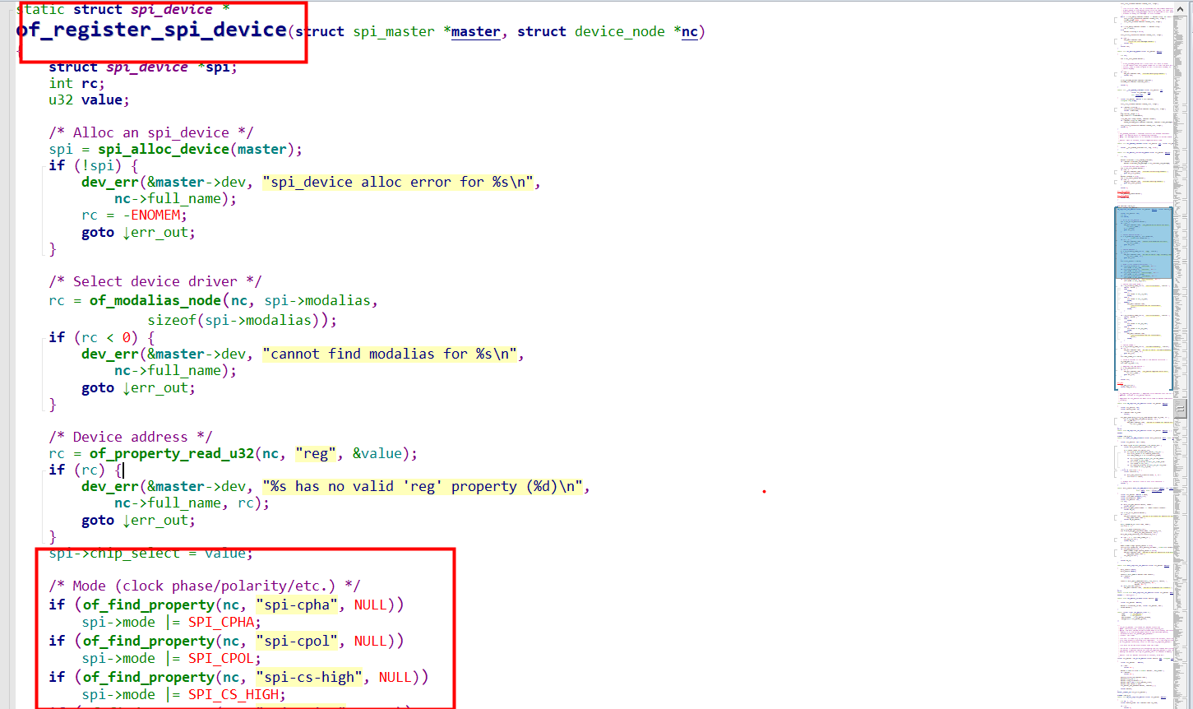The width and height of the screenshot is (1193, 709).
Task: Collapse the if (rc < 0) block
Action: [x=43, y=337]
